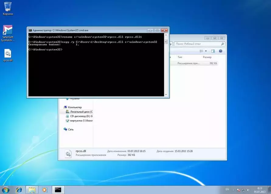Click the cmd scrollbar down arrow
This screenshot has height=194, width=271.
(x=166, y=95)
